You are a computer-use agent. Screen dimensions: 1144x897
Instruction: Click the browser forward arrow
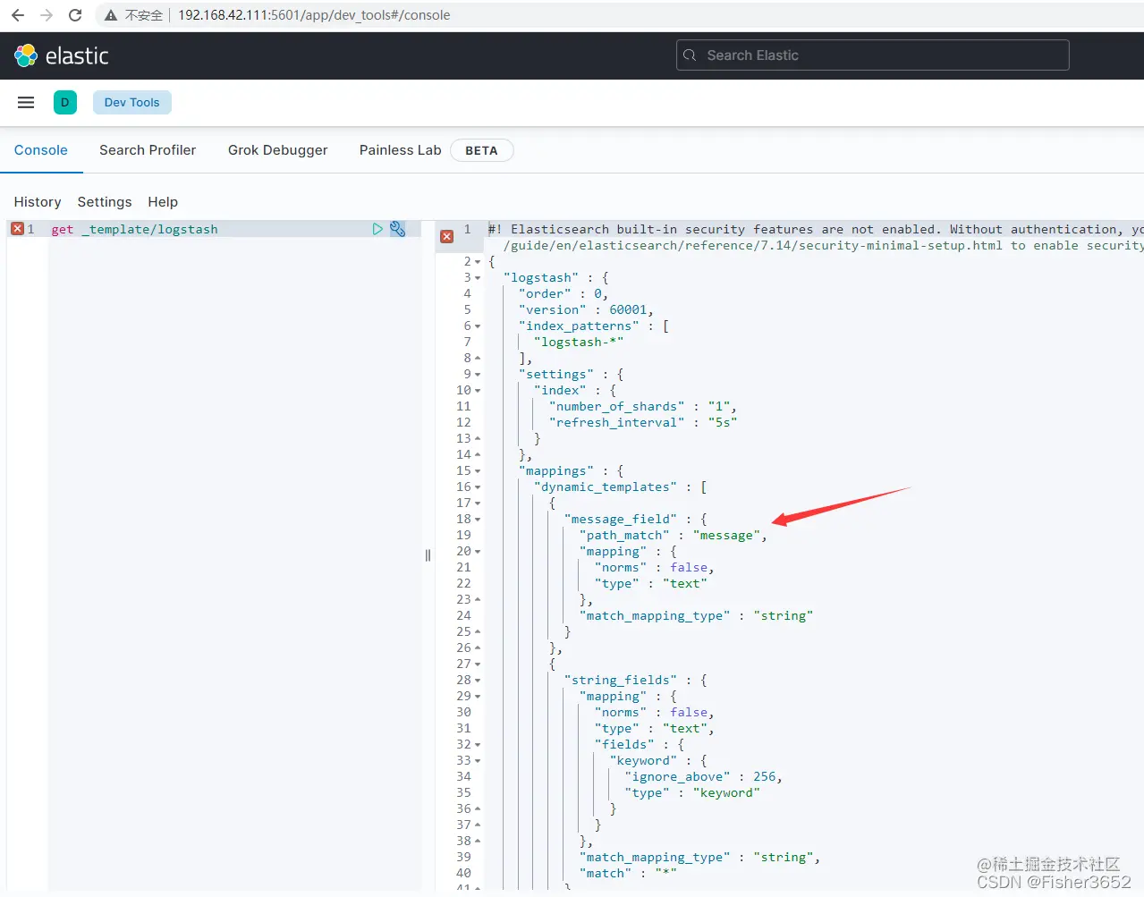[x=47, y=15]
